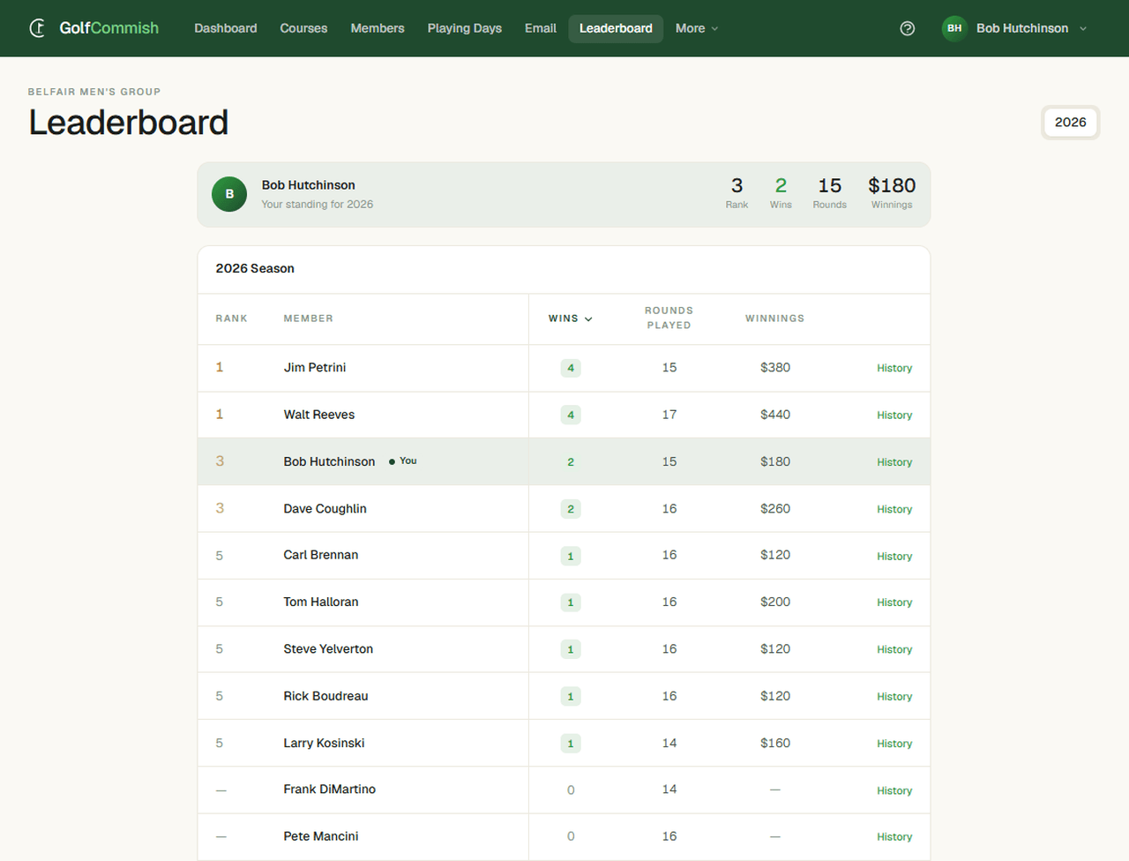Select the Leaderboard nav tab
The width and height of the screenshot is (1129, 861).
(616, 28)
